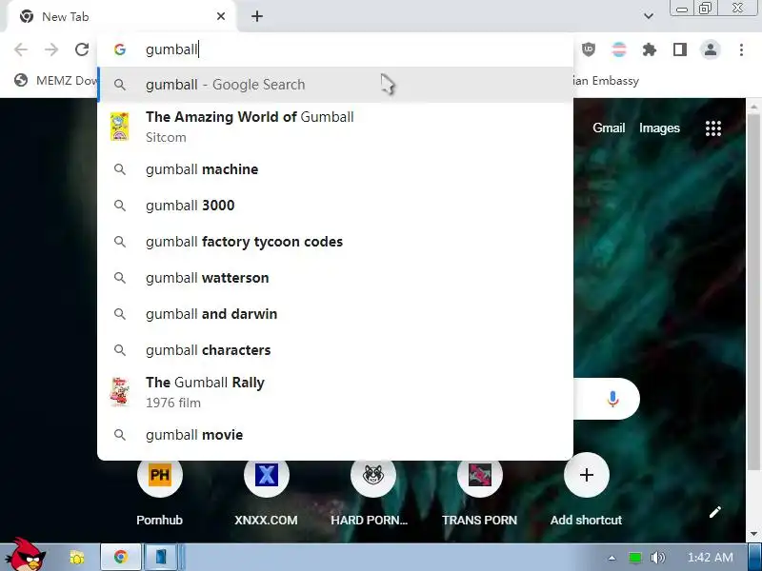This screenshot has height=571, width=762.
Task: Pick gumball factory tycoon codes suggestion
Action: tap(335, 242)
